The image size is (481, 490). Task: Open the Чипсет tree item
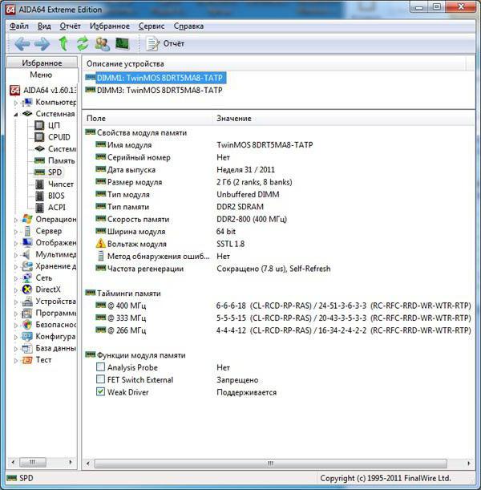point(54,184)
